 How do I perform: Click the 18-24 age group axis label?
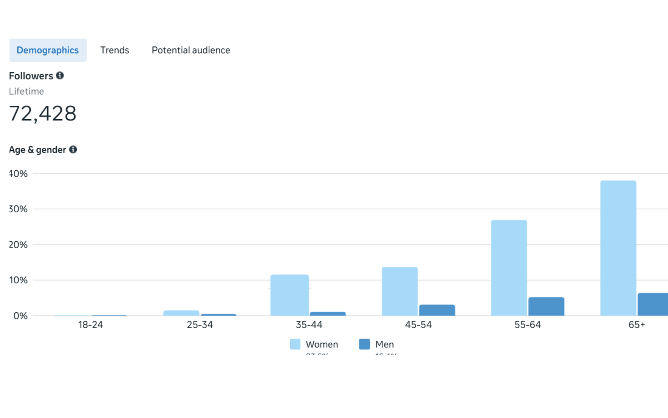(90, 325)
